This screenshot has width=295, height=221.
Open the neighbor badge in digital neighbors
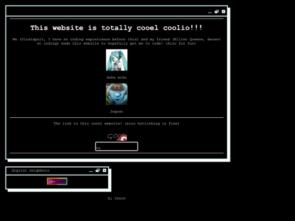click(57, 181)
